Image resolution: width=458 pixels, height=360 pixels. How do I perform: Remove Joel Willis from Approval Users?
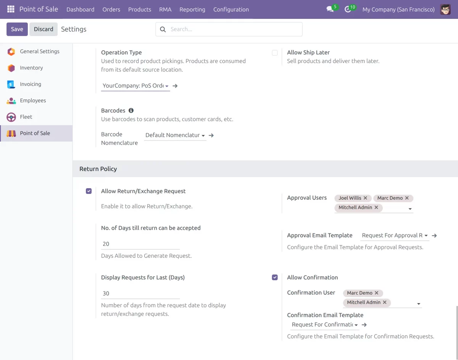(x=365, y=198)
